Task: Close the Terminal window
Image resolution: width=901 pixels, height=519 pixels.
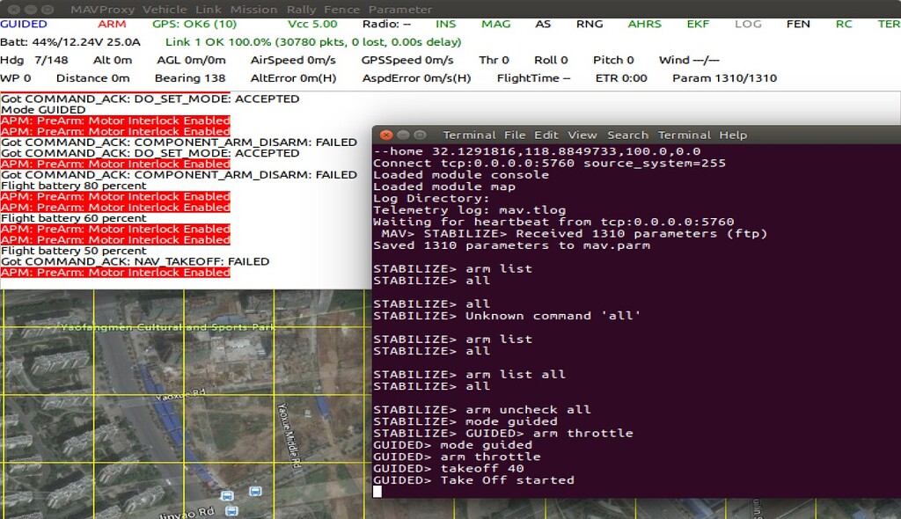Action: tap(385, 135)
